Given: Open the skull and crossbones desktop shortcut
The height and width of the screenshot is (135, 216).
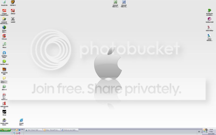Looking at the screenshot, I should [13, 19].
